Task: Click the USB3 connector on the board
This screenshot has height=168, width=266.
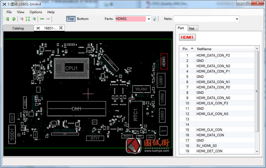Action: point(162,115)
